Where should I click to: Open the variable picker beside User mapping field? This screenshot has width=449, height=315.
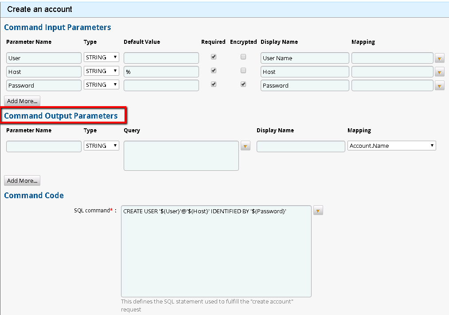(x=439, y=58)
